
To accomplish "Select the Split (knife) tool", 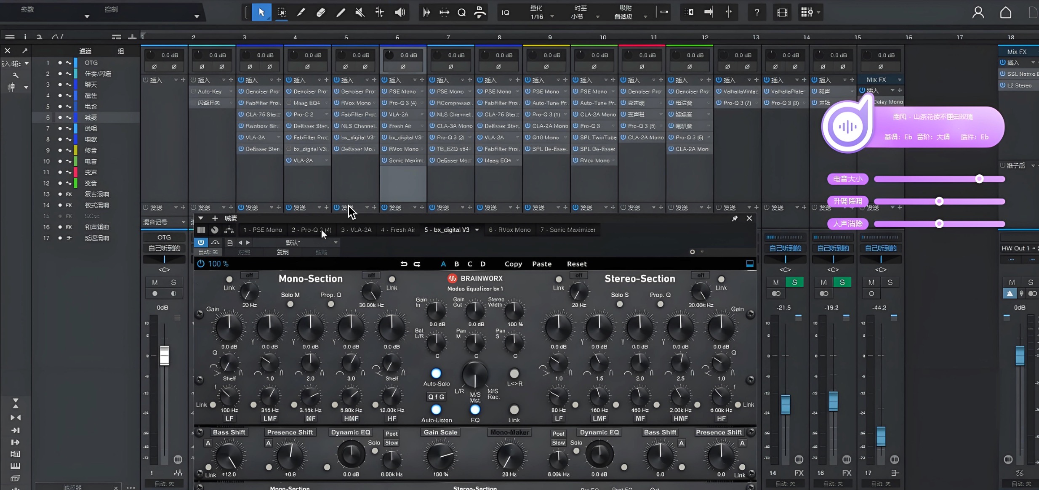I will 301,12.
